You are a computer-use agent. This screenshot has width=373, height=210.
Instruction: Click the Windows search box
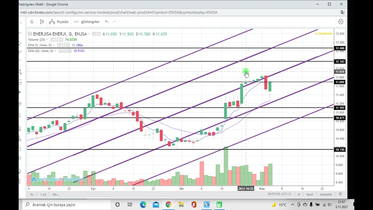[67, 205]
